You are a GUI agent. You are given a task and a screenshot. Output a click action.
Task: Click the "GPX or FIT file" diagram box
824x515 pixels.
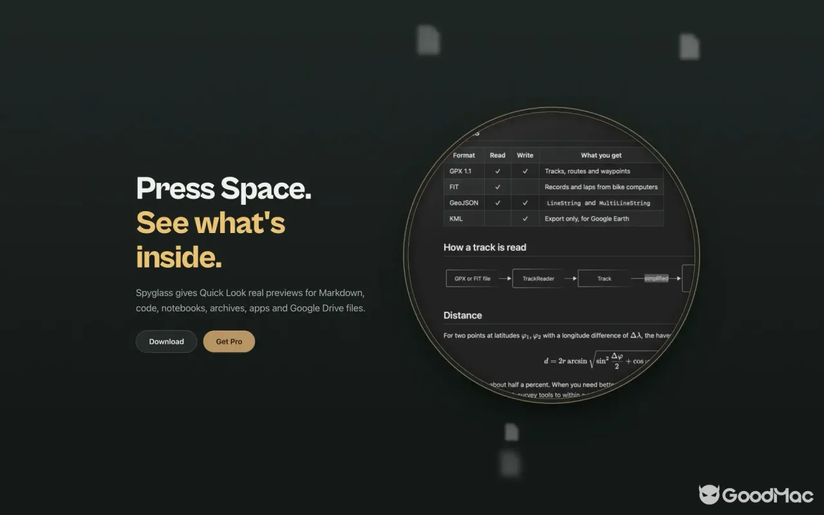click(x=473, y=279)
